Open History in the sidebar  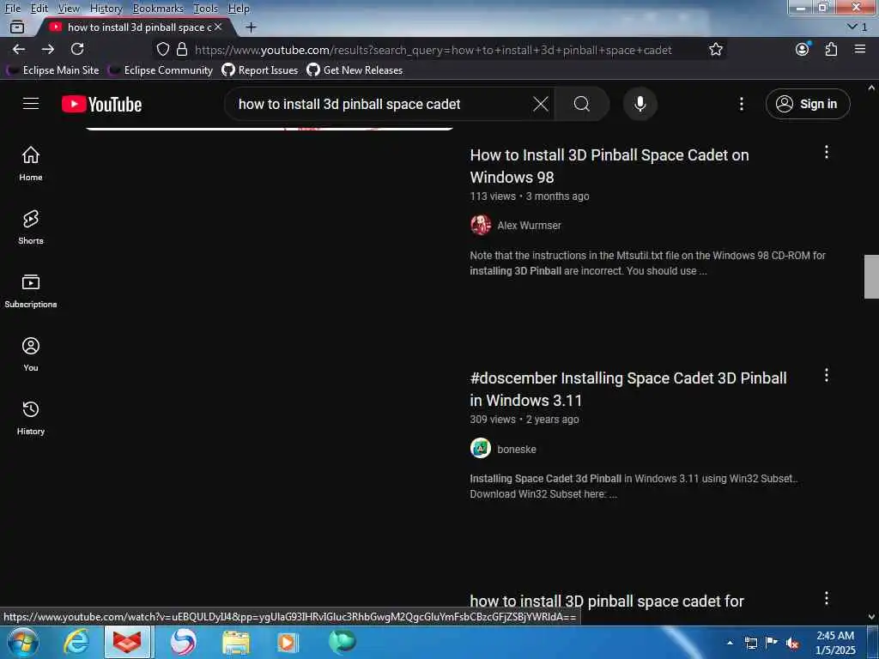31,418
